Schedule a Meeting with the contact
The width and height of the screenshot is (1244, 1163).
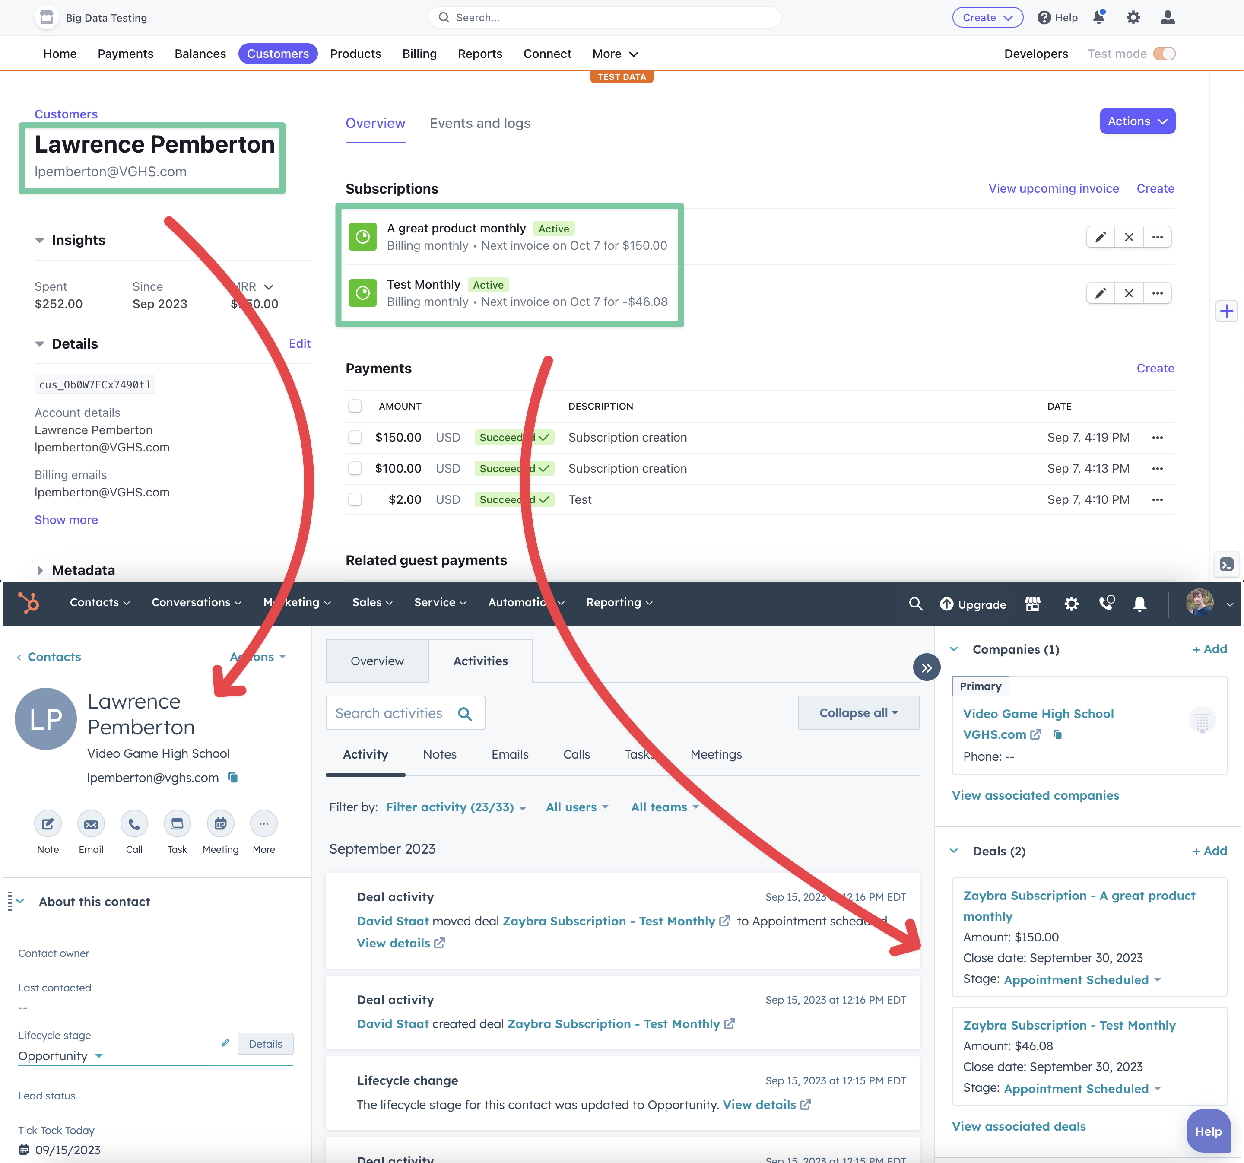point(220,824)
